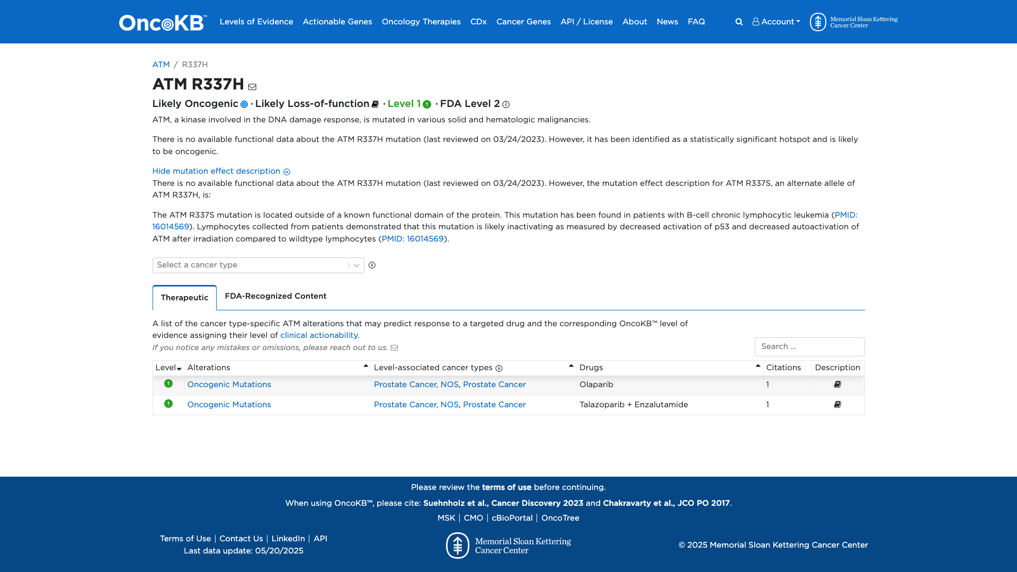
Task: Click the envelope icon after 'reach out to us'
Action: click(394, 348)
